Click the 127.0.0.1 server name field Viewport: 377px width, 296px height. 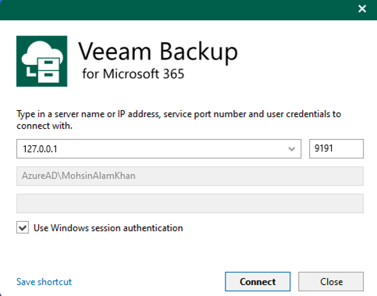click(x=158, y=148)
